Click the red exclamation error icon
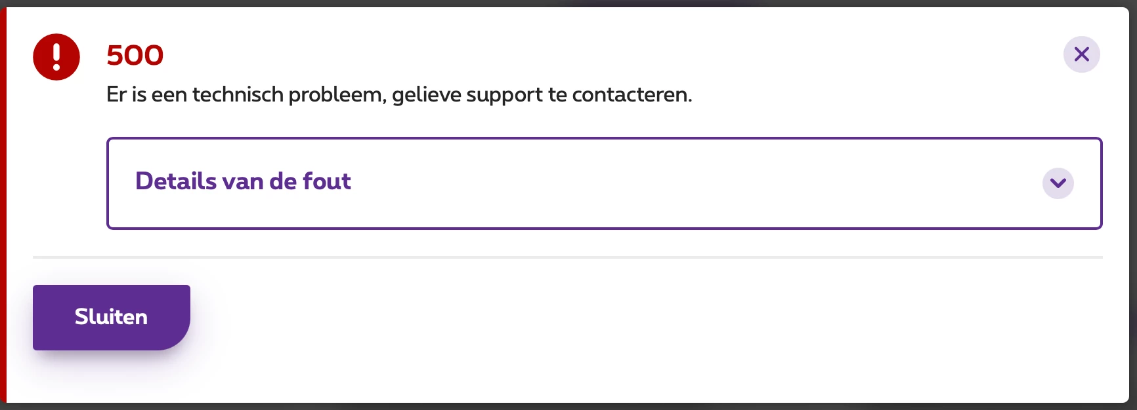This screenshot has width=1137, height=410. (56, 57)
